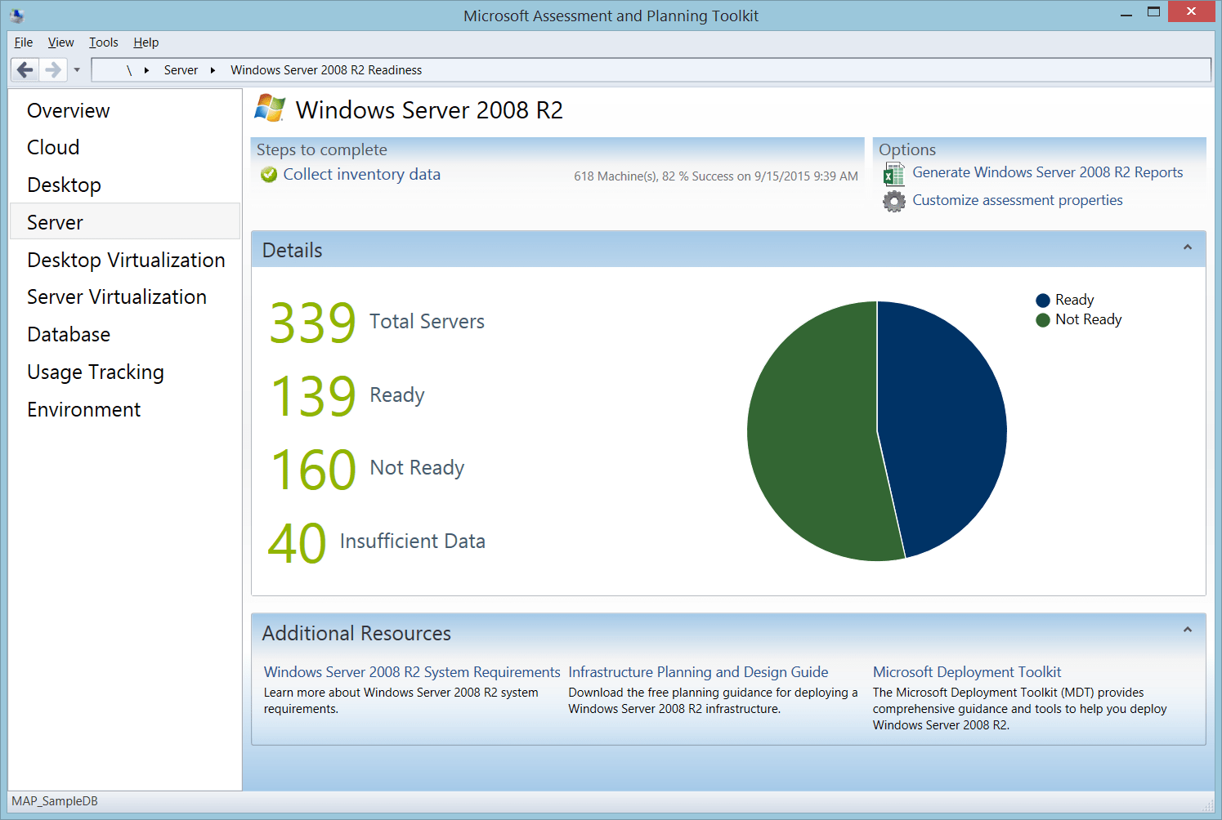Click the gear icon beside Customize assessment properties
Screen dimensions: 1222x820
pos(893,201)
